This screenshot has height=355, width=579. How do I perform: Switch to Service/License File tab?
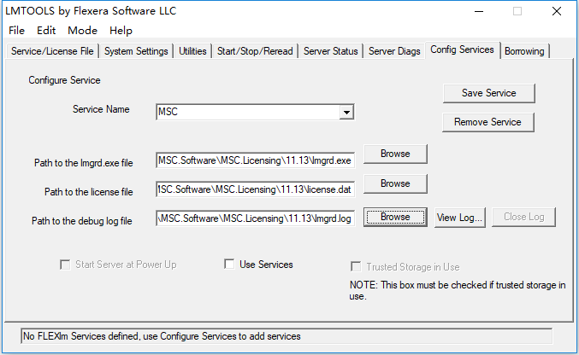[x=52, y=51]
